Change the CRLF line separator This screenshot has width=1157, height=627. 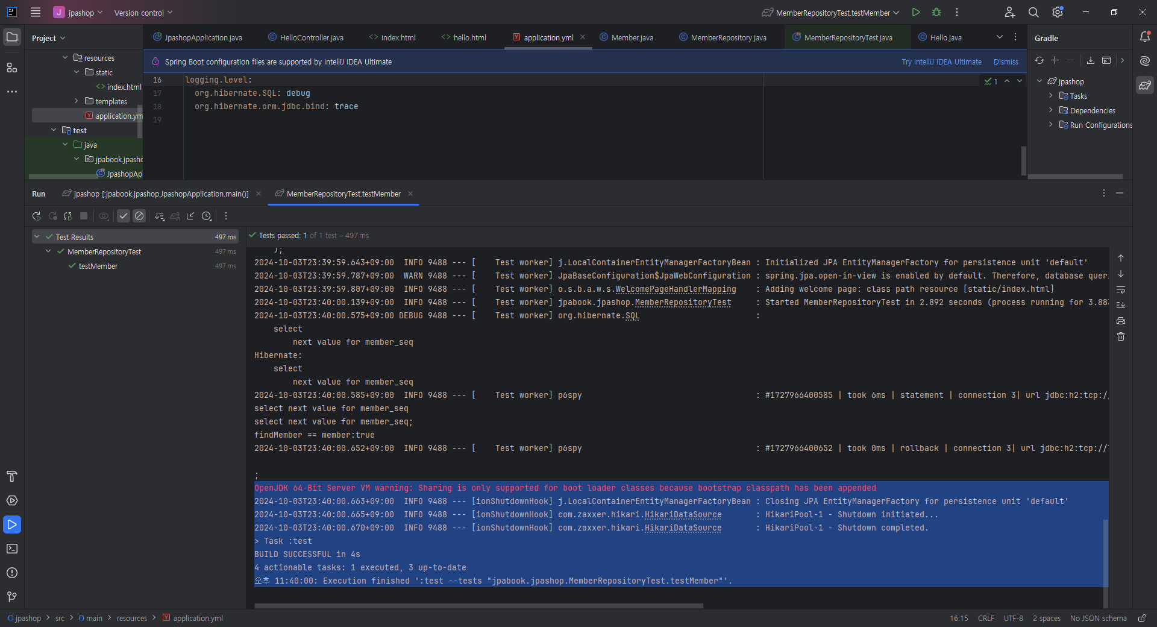986,618
